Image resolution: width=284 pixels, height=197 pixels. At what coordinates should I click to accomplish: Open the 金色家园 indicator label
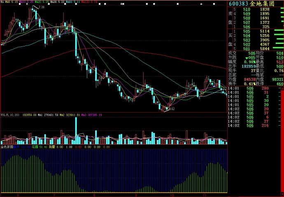point(7,146)
